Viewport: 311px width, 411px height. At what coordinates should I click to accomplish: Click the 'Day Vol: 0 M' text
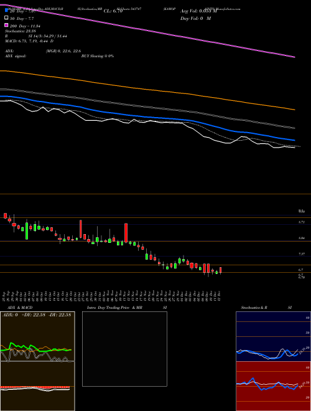pos(195,19)
